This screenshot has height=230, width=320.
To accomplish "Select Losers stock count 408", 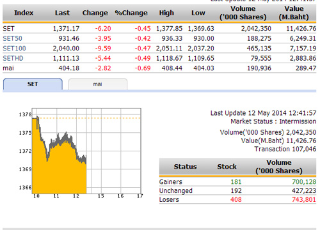I will (236, 200).
